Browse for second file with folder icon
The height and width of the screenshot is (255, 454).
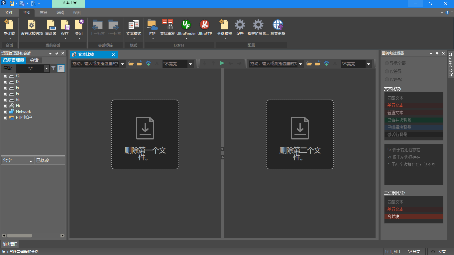pyautogui.click(x=309, y=63)
